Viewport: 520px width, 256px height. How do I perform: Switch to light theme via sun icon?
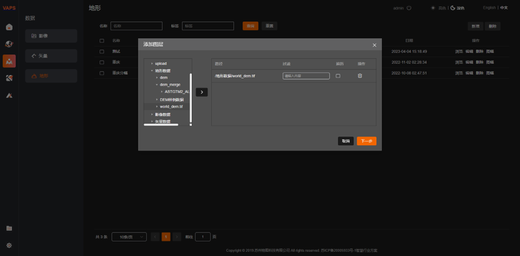click(x=433, y=8)
